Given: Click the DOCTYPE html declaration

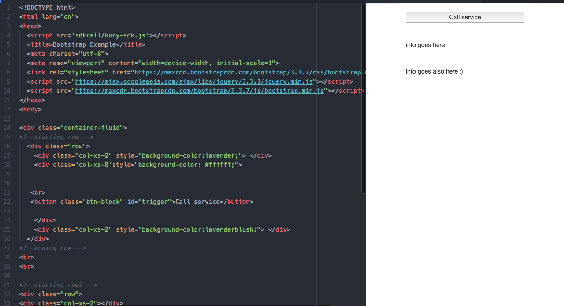Looking at the screenshot, I should 47,7.
